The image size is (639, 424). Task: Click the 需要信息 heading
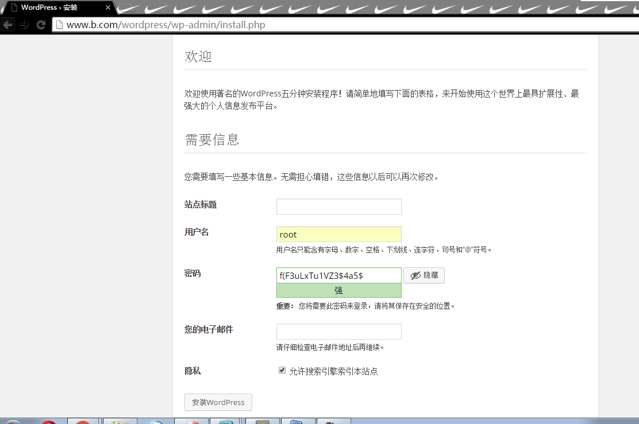212,139
